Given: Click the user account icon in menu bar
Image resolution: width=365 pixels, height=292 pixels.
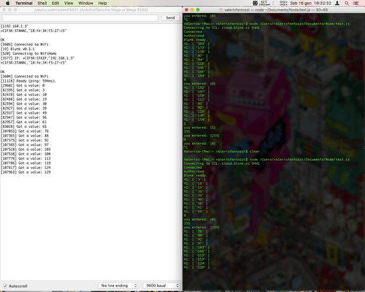Looking at the screenshot, I should click(x=337, y=3).
